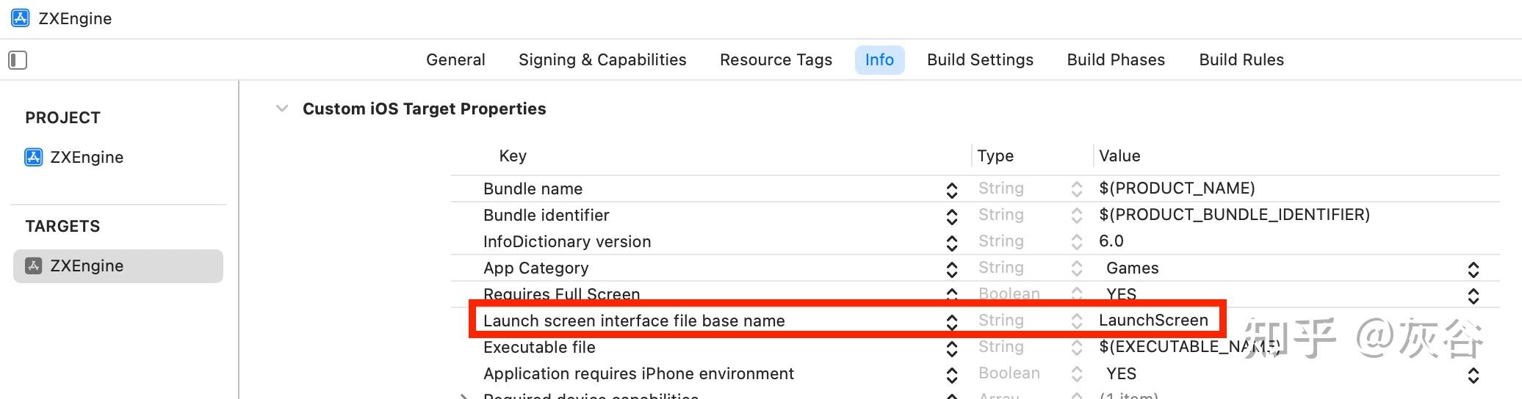Open the App Category Games value dropdown
Screen dimensions: 1522x399
(x=1473, y=269)
